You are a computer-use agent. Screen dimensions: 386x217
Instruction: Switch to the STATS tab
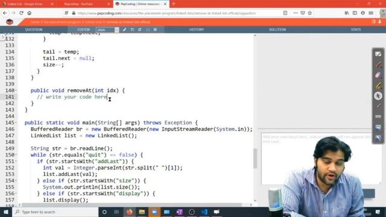pyautogui.click(x=356, y=30)
